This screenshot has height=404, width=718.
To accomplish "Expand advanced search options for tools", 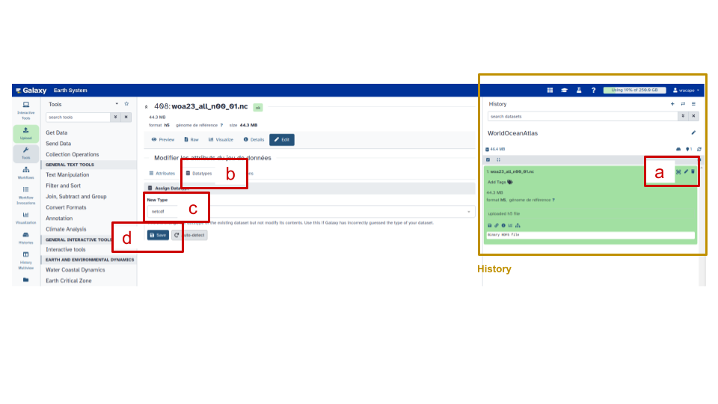I will [x=114, y=117].
